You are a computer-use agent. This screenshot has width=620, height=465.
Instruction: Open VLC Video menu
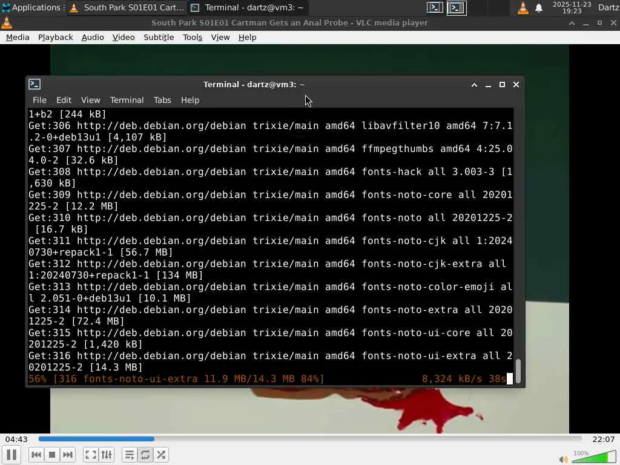pos(124,37)
